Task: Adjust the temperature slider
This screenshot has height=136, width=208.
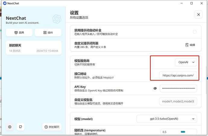Action: click(183, 132)
